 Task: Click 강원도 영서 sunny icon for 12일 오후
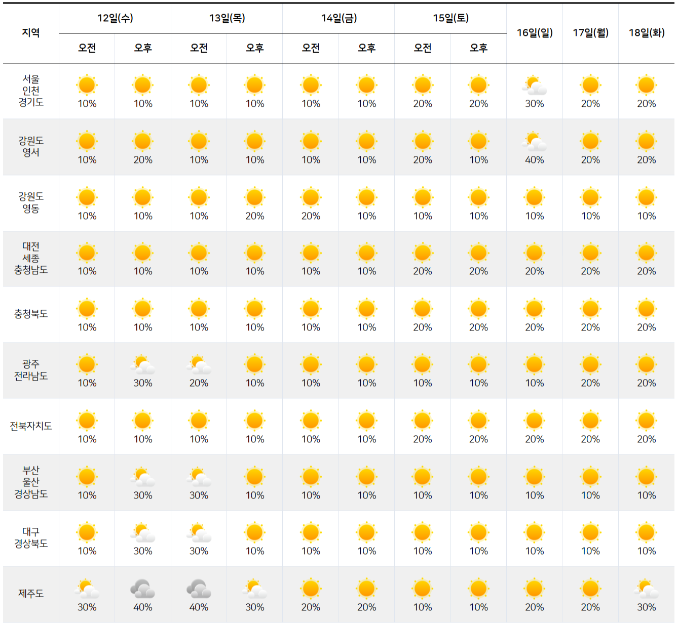click(142, 141)
